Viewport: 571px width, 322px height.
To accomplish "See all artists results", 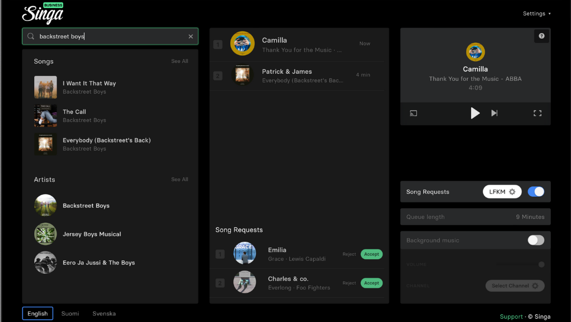I will pos(180,179).
